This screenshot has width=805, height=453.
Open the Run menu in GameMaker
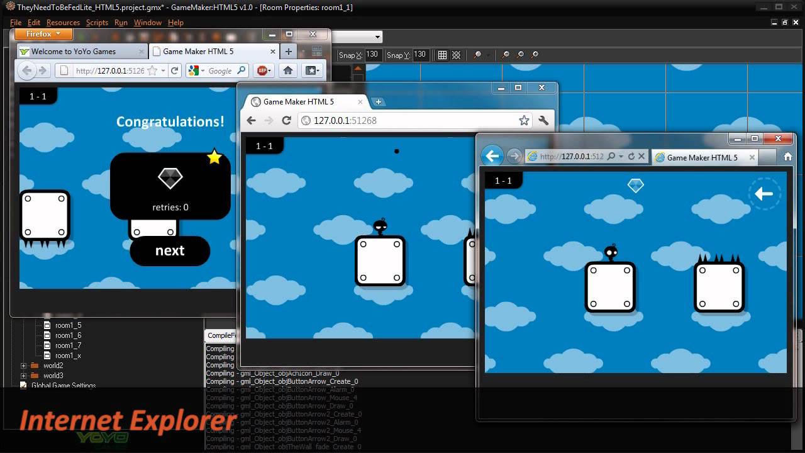point(121,22)
